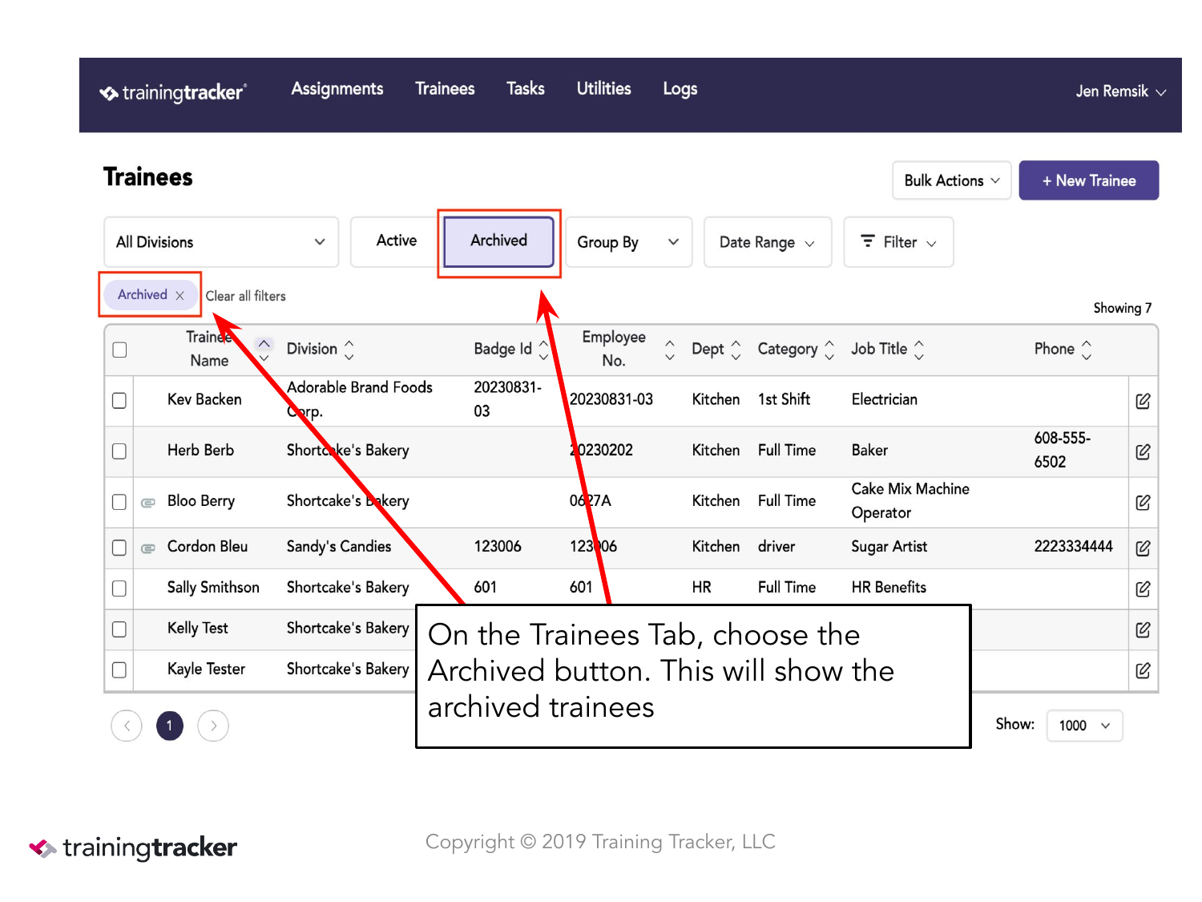Open edit icon for Sally Smithson row
The width and height of the screenshot is (1202, 902).
[x=1143, y=589]
